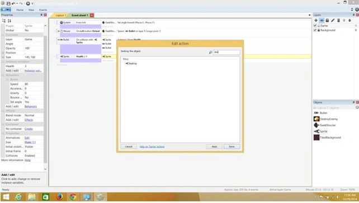
Task: Open Firefox from taskbar
Action: click(59, 197)
